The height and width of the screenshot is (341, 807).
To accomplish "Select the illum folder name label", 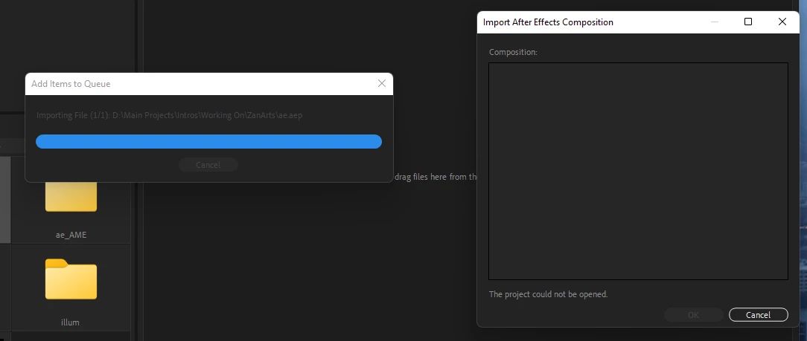I will point(70,322).
